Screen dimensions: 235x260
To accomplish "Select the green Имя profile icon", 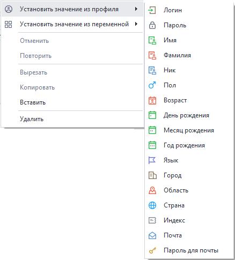I will (x=152, y=40).
